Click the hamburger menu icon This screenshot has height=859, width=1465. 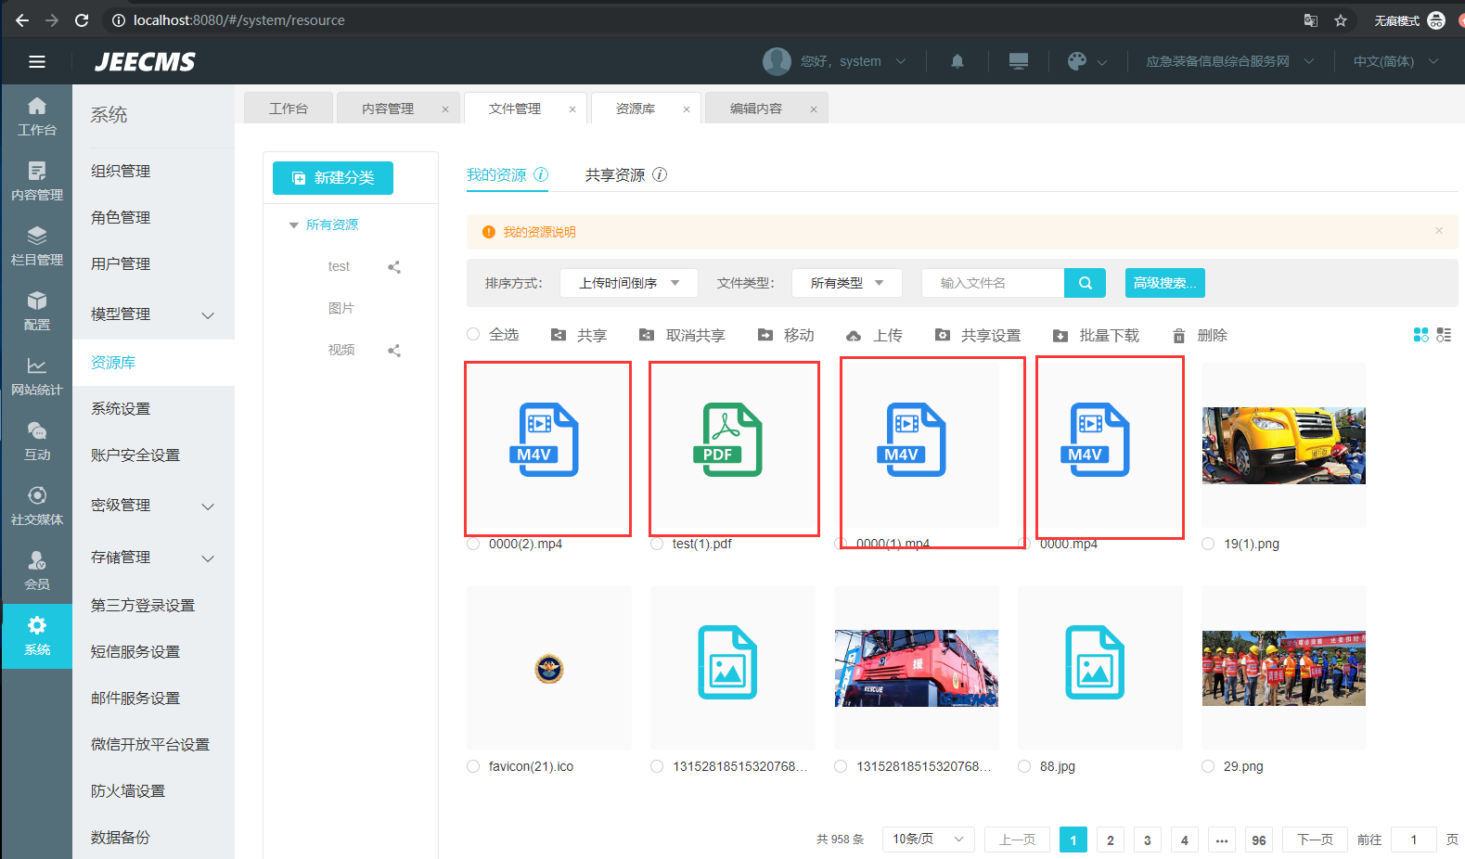[x=37, y=61]
